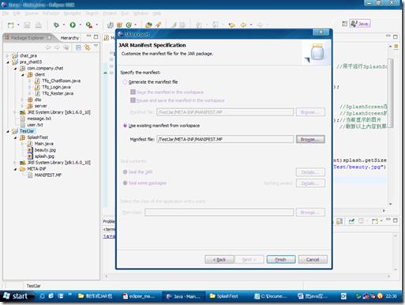Open the Refactor menu
The height and width of the screenshot is (305, 405).
[x=51, y=13]
